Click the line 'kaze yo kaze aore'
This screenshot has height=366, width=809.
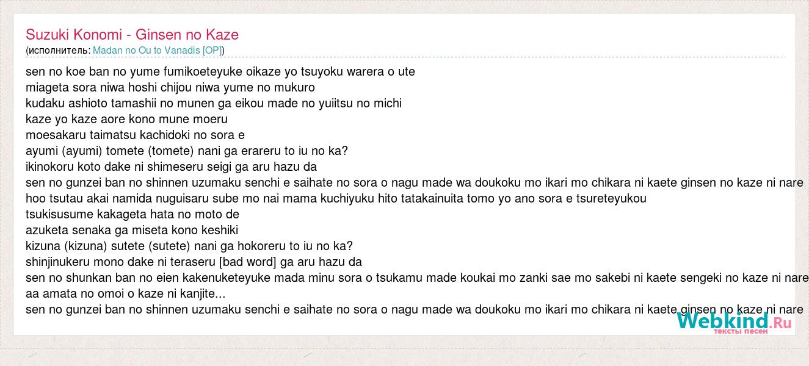[x=126, y=119]
